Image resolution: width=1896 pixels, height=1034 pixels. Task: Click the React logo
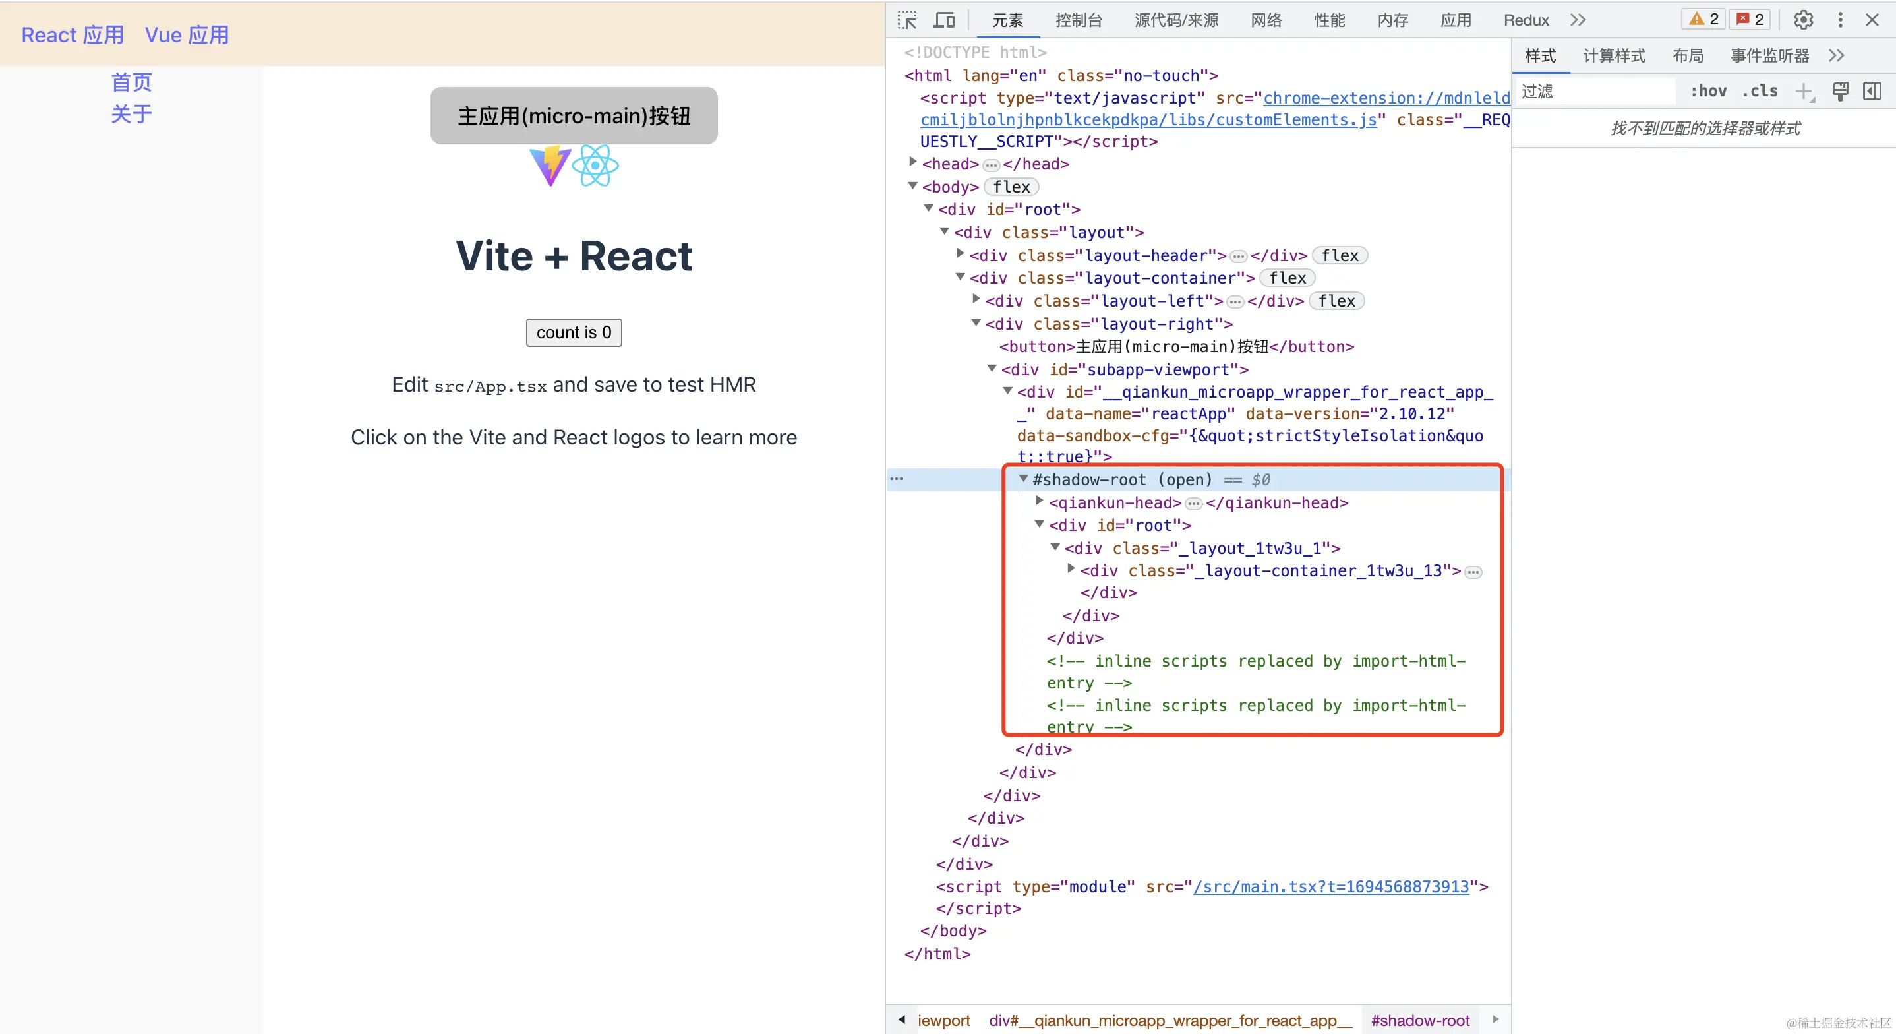(x=595, y=166)
